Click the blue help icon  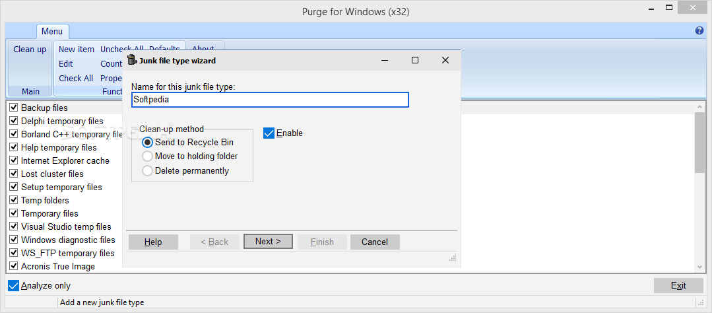point(699,31)
